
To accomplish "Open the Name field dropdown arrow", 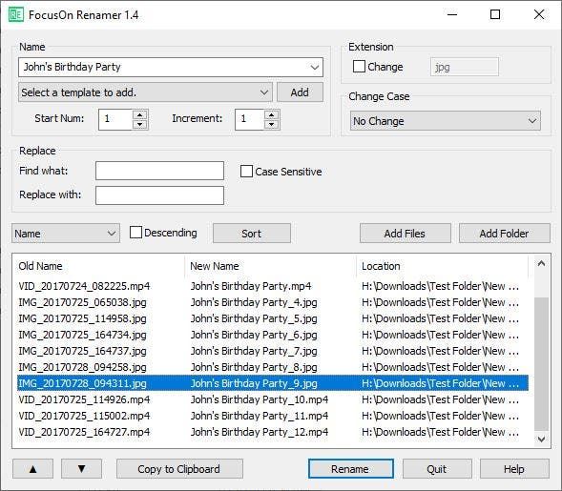I will click(x=315, y=67).
